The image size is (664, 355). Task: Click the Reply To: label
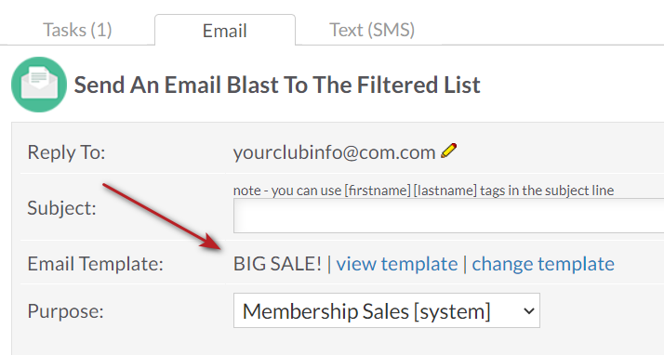click(66, 151)
